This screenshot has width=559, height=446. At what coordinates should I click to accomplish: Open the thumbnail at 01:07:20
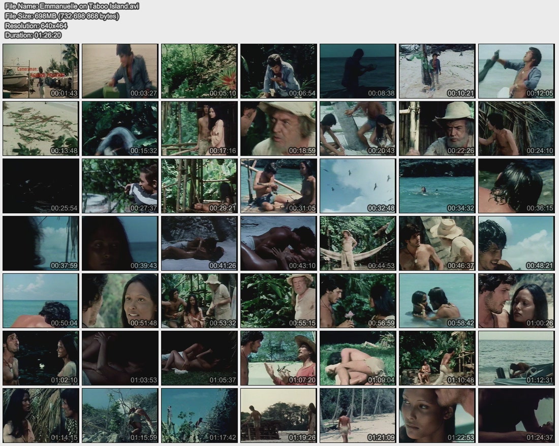pyautogui.click(x=278, y=358)
